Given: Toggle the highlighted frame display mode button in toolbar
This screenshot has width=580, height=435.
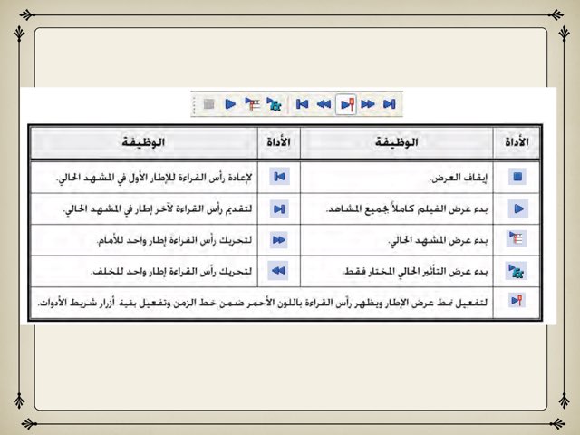Looking at the screenshot, I should pos(346,104).
